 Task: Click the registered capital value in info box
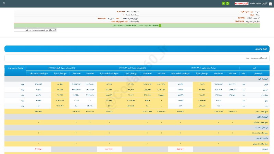pyautogui.click(x=121, y=12)
